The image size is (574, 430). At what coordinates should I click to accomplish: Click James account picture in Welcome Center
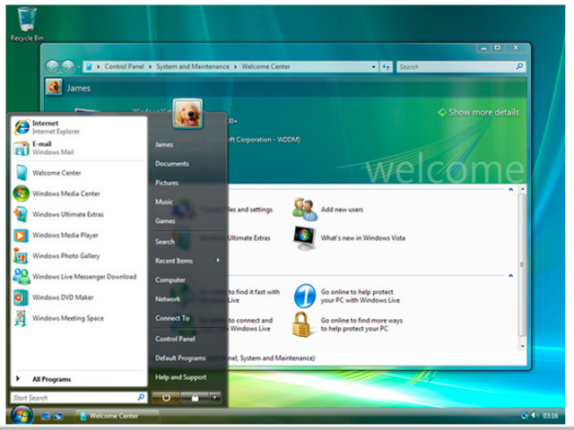pos(54,87)
